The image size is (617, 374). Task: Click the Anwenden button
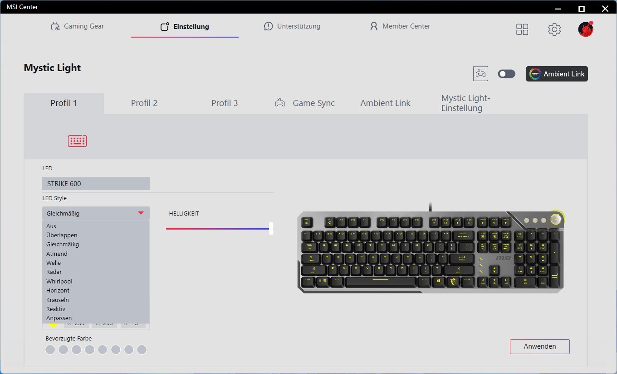pyautogui.click(x=540, y=346)
